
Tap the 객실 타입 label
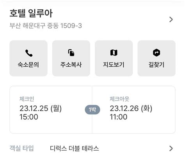(21, 148)
